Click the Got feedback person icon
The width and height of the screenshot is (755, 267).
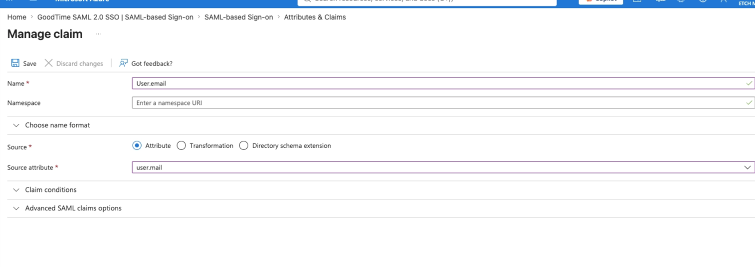point(123,63)
